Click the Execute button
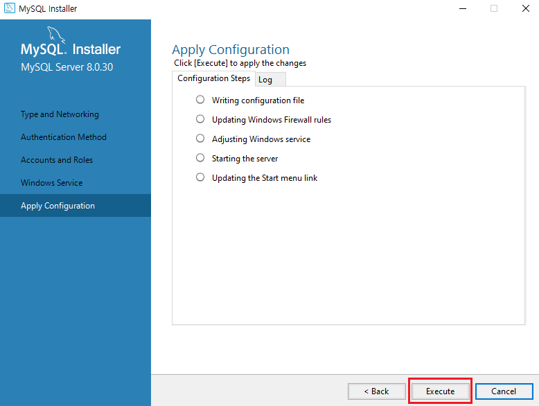539x406 pixels. point(440,391)
